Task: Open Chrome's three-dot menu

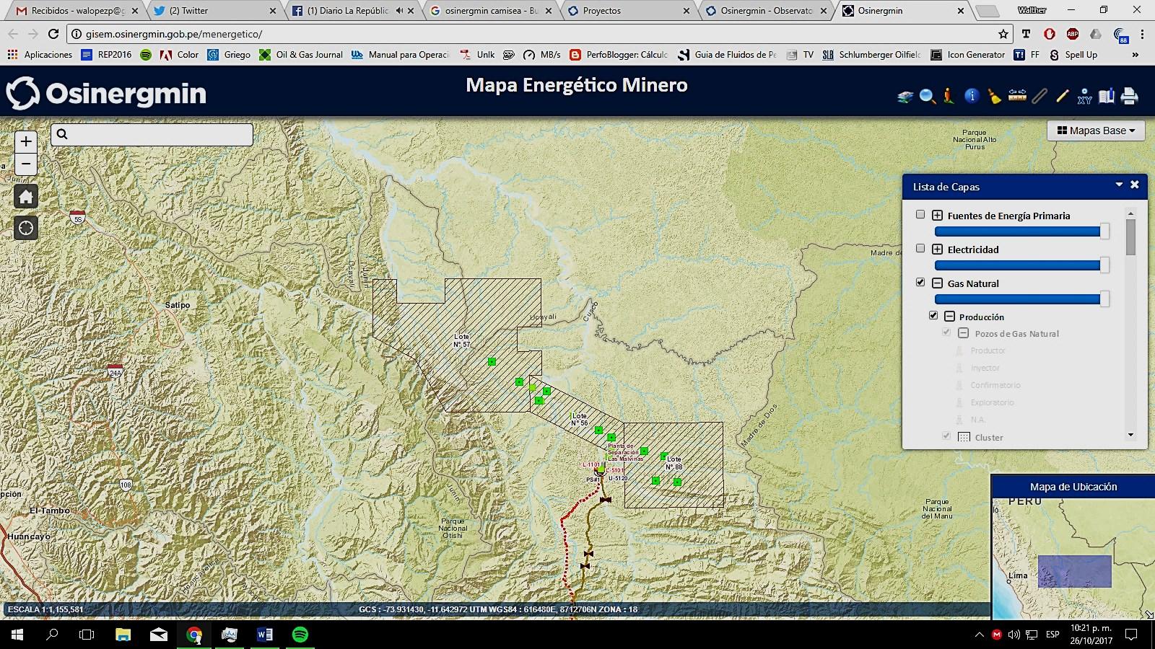Action: pyautogui.click(x=1142, y=34)
